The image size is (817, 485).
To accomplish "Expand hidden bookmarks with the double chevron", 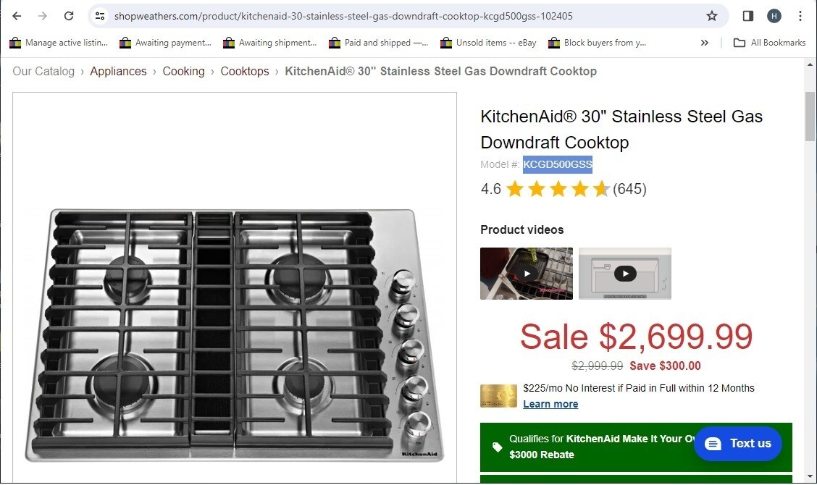I will tap(704, 43).
